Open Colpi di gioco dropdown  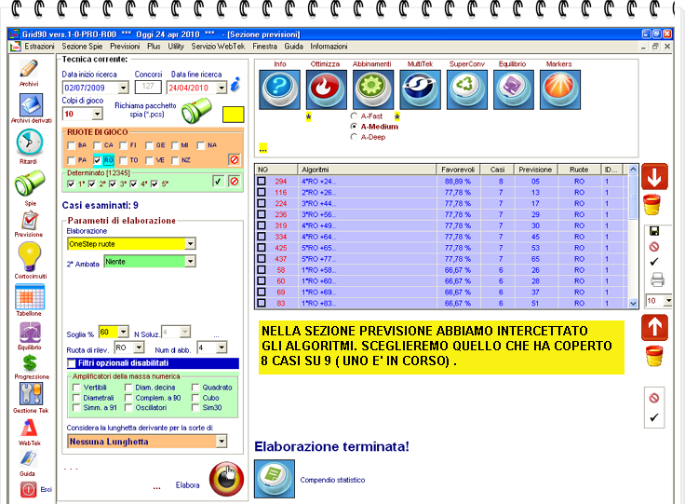(98, 114)
